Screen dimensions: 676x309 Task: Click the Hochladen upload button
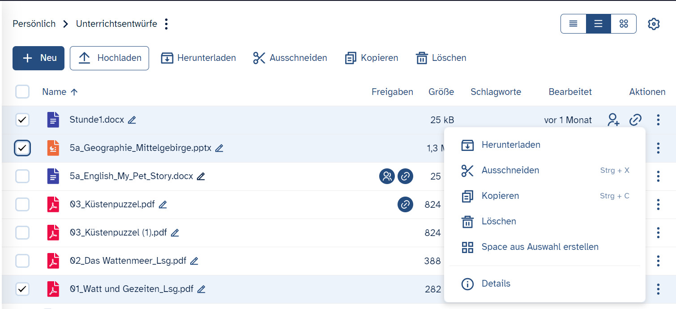coord(110,58)
